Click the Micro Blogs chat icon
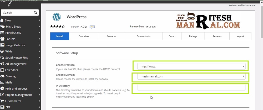The image size is (263, 110). click(x=2, y=27)
